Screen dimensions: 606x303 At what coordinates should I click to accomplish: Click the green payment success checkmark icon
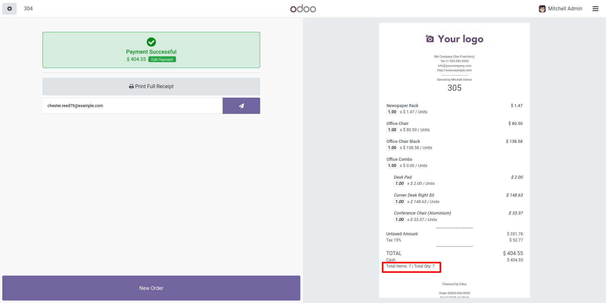tap(151, 42)
